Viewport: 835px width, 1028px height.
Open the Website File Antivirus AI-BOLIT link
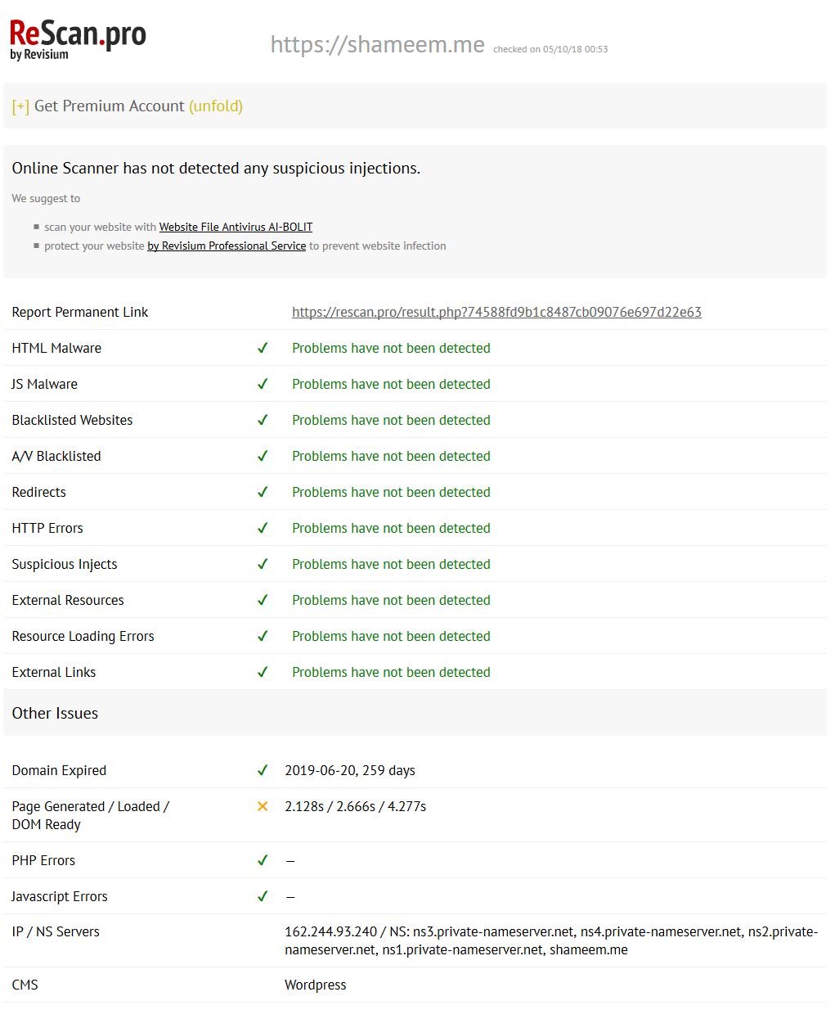click(236, 228)
